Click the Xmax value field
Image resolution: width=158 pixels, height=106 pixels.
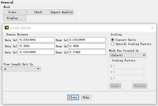87,40
